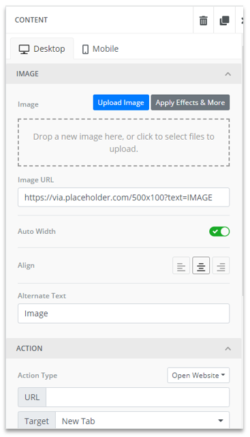Click the ACTION section header label

pos(29,348)
